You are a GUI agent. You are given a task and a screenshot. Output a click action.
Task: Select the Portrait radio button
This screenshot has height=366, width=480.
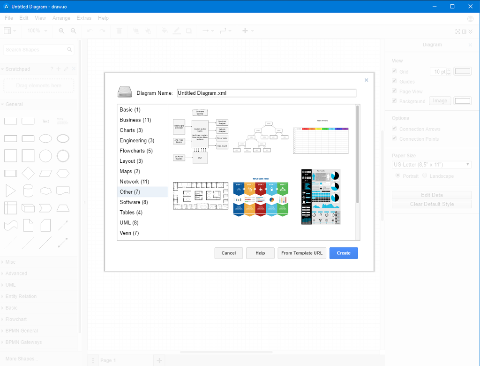click(397, 175)
